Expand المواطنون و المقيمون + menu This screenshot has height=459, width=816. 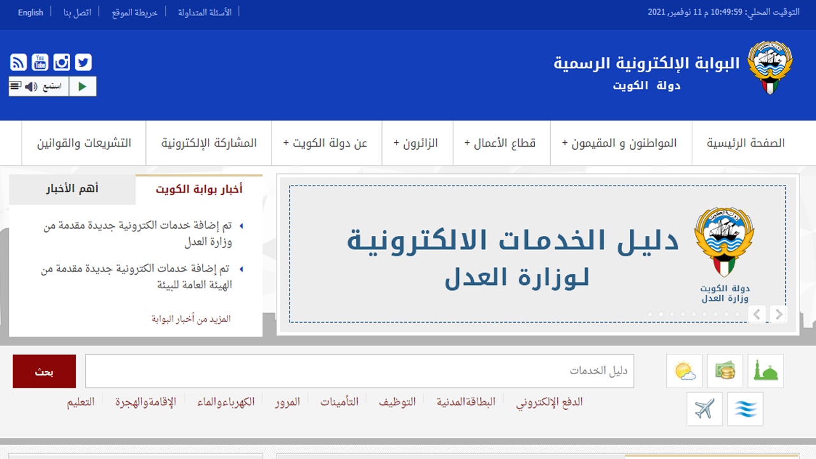pos(620,143)
